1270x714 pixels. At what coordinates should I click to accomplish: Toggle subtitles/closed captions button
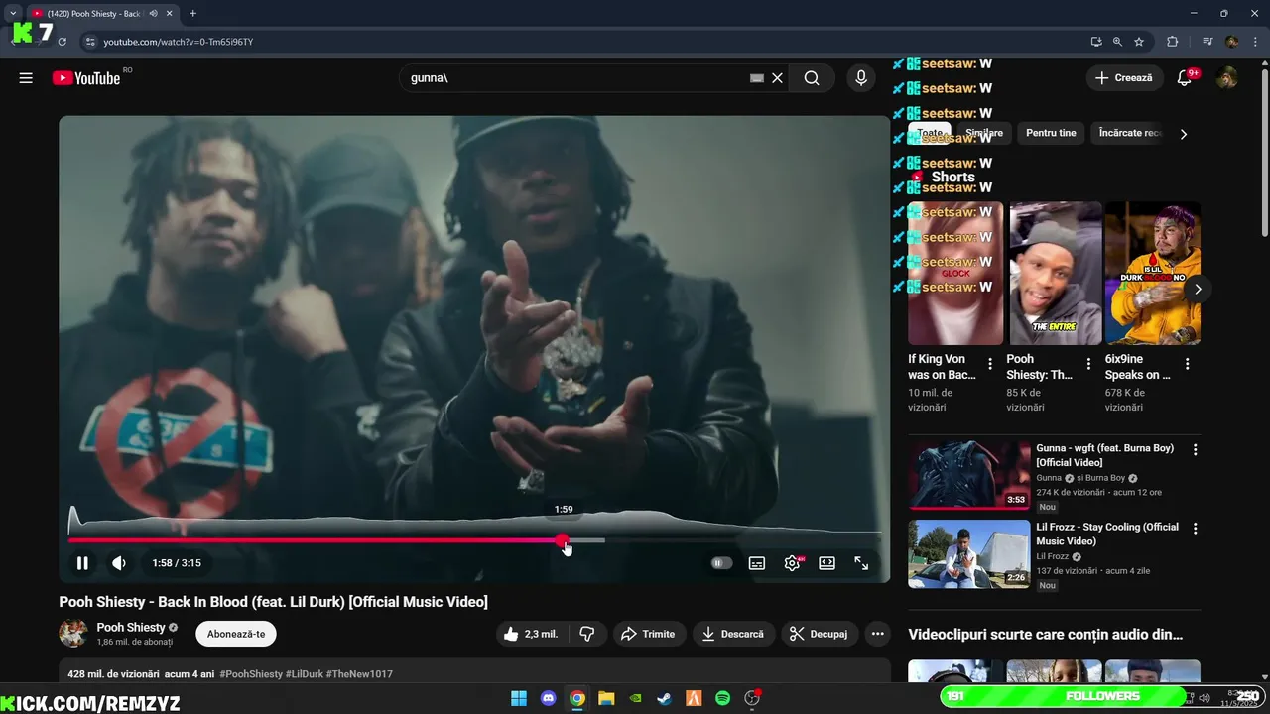coord(757,563)
